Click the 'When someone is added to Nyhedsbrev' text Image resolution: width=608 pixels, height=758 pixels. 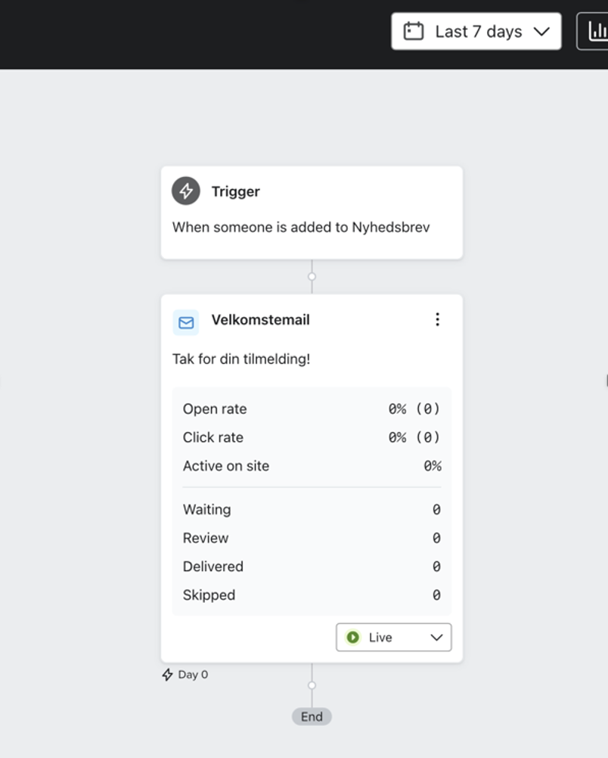point(301,227)
